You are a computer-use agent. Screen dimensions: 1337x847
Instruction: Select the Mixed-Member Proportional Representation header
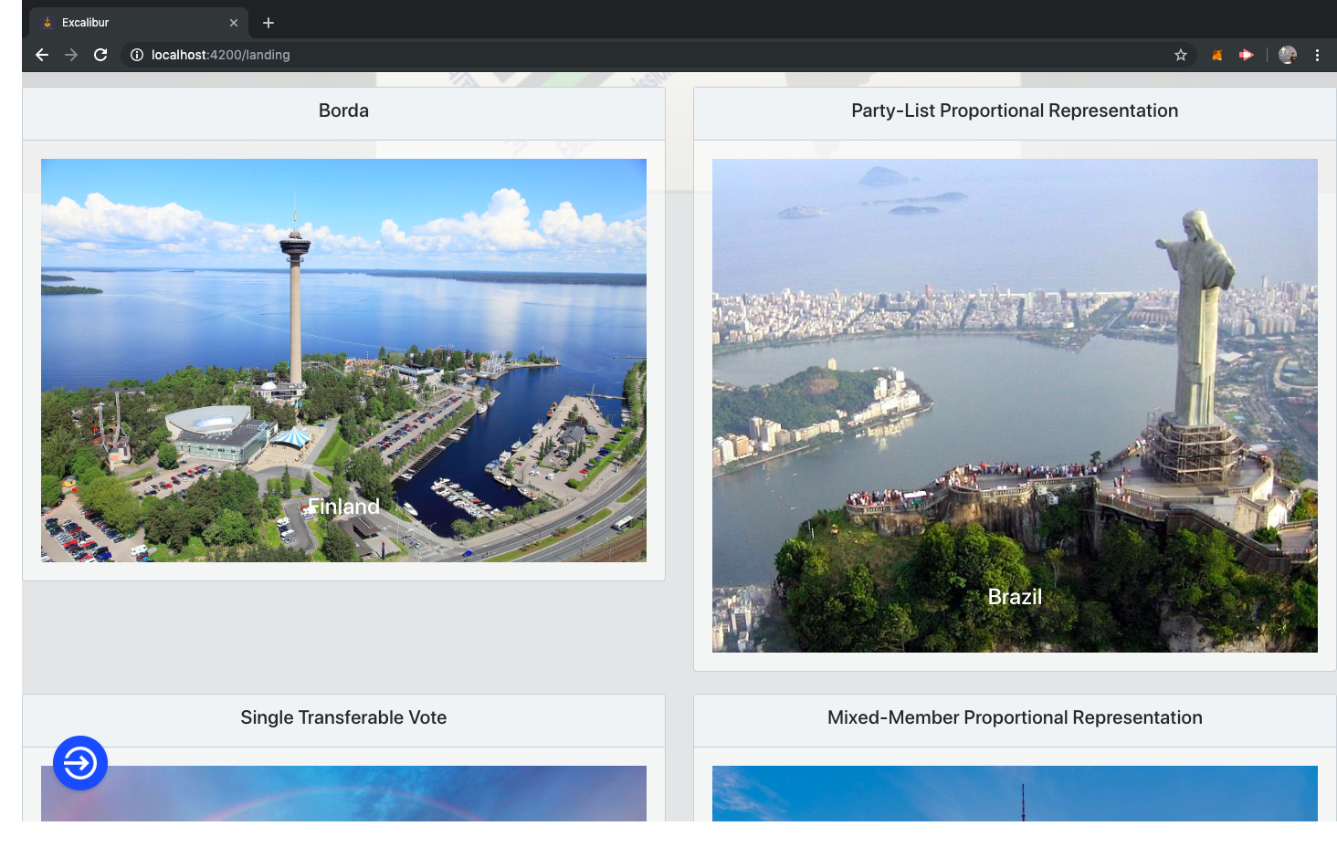pyautogui.click(x=1015, y=720)
